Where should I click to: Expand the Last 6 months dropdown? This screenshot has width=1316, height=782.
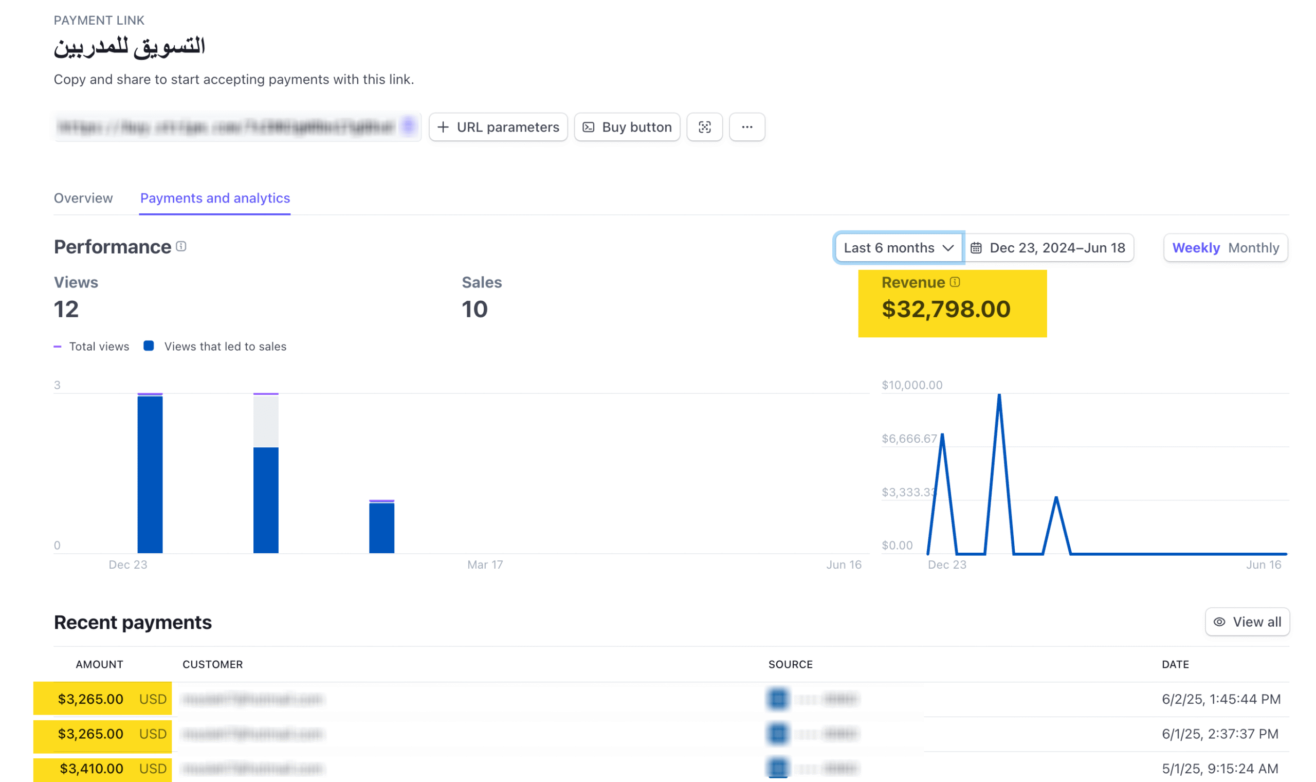click(x=898, y=248)
